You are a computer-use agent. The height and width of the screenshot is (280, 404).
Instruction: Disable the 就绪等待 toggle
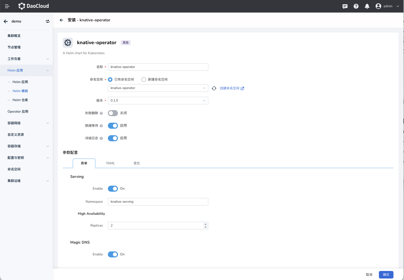pyautogui.click(x=113, y=126)
